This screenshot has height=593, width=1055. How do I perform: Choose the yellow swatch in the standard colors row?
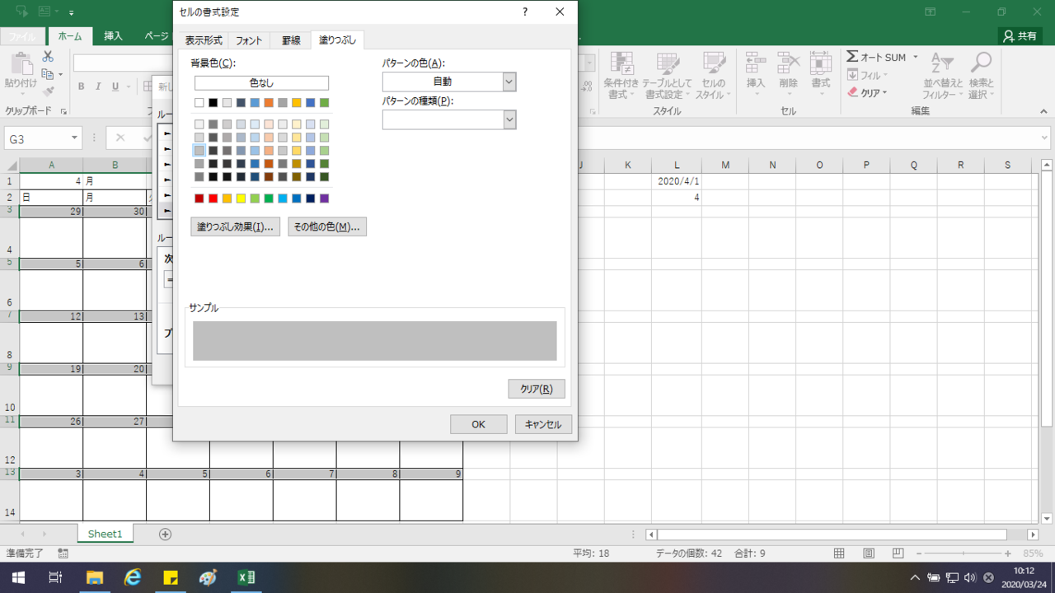(x=241, y=198)
